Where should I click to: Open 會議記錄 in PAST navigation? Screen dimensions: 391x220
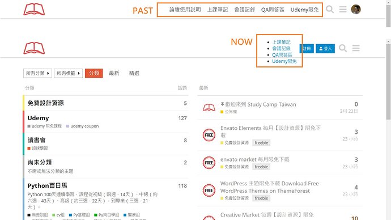pos(245,10)
